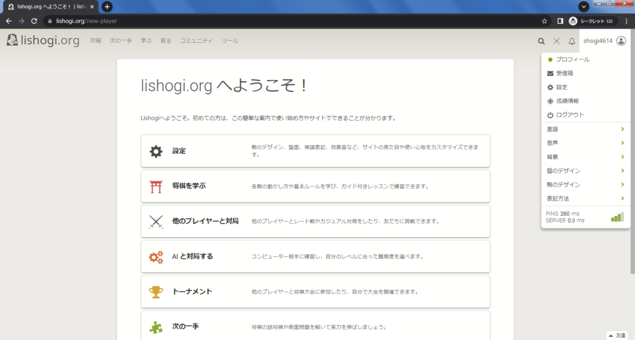Click the lishogi.org site title
Image resolution: width=635 pixels, height=340 pixels.
[x=50, y=40]
